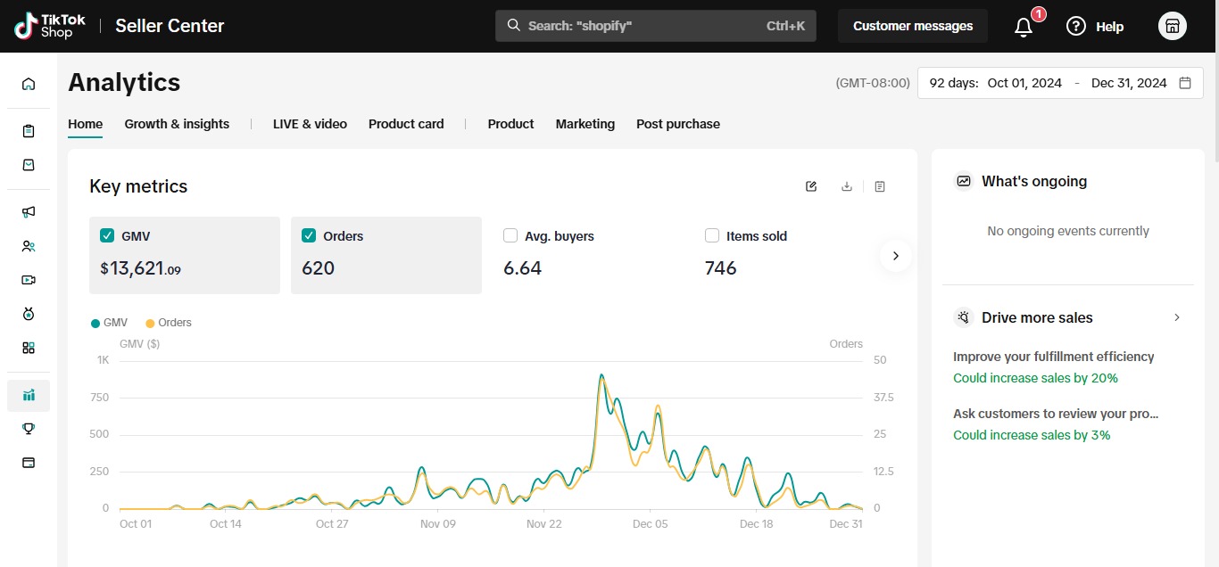
Task: Open the 92 days date range picker
Action: [x=1060, y=83]
